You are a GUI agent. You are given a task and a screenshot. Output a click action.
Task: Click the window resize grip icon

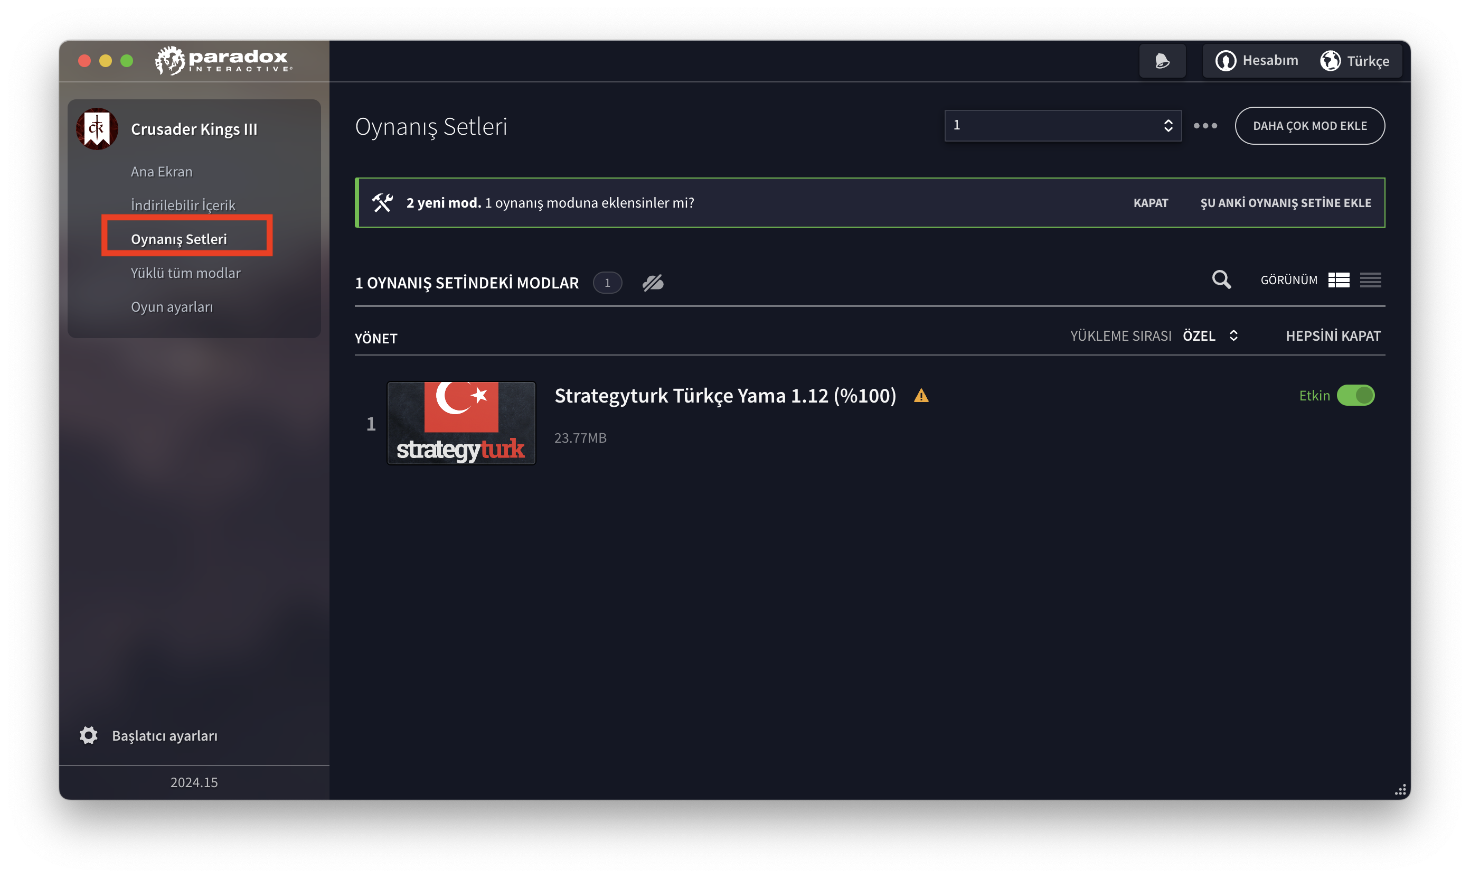pyautogui.click(x=1400, y=790)
